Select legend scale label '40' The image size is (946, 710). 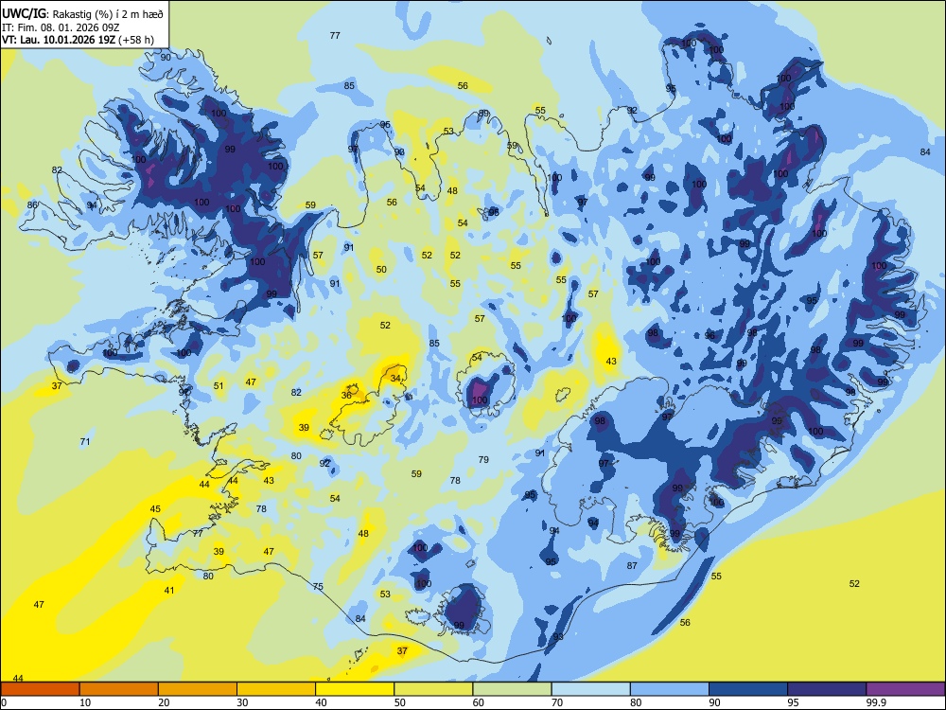tap(321, 702)
